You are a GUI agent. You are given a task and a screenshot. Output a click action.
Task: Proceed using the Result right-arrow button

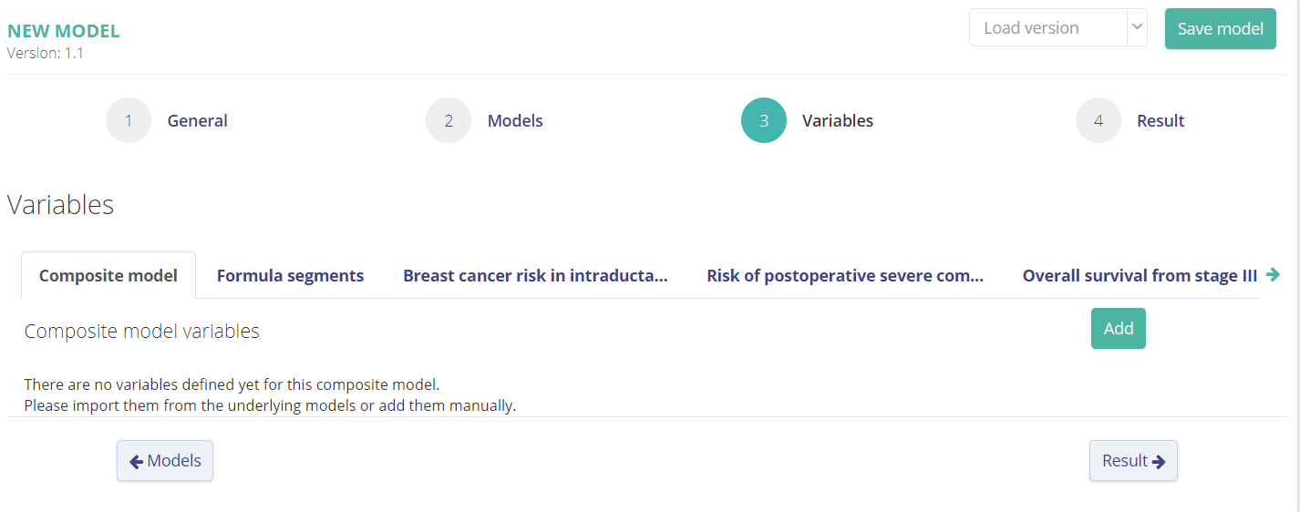click(1133, 461)
